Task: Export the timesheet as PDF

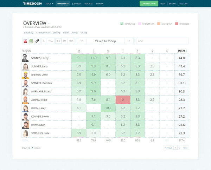Action: (25, 41)
